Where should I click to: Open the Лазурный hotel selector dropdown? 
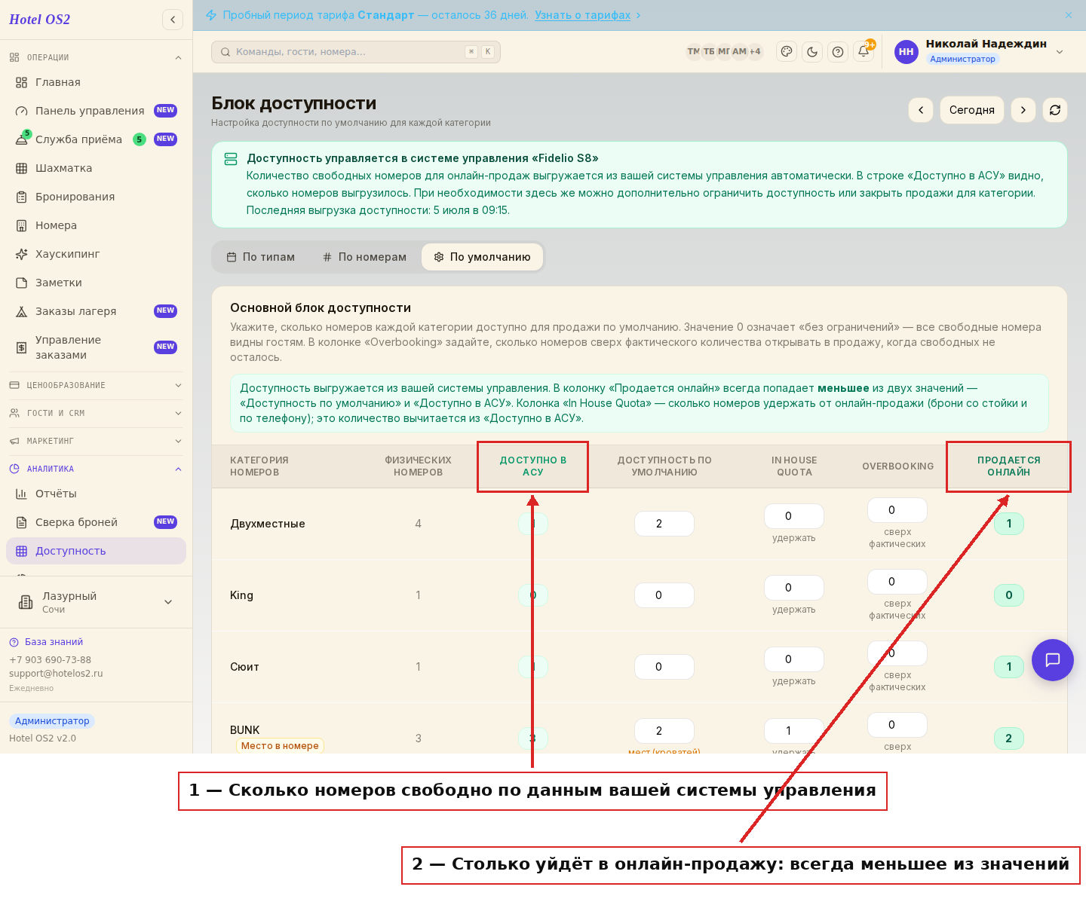(96, 602)
